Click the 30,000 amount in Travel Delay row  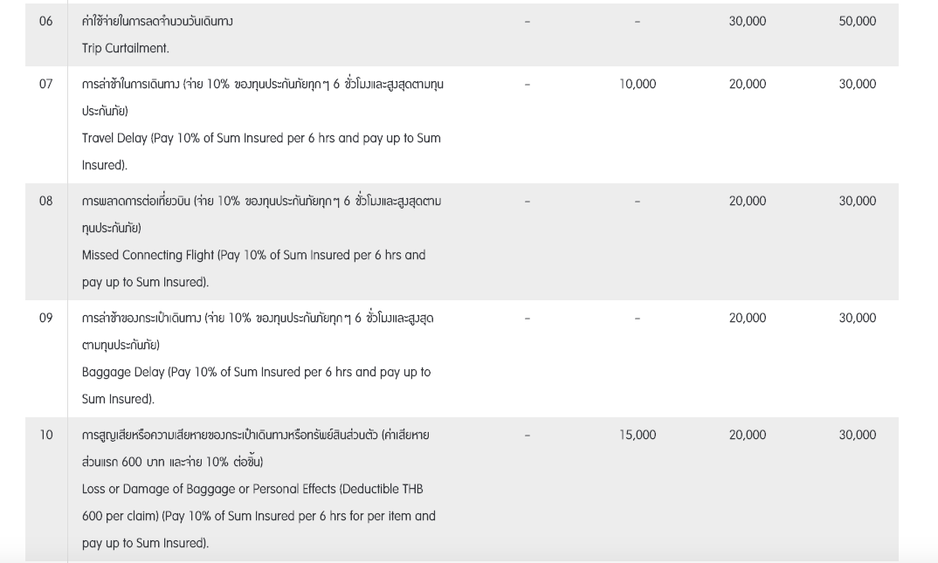tap(857, 84)
